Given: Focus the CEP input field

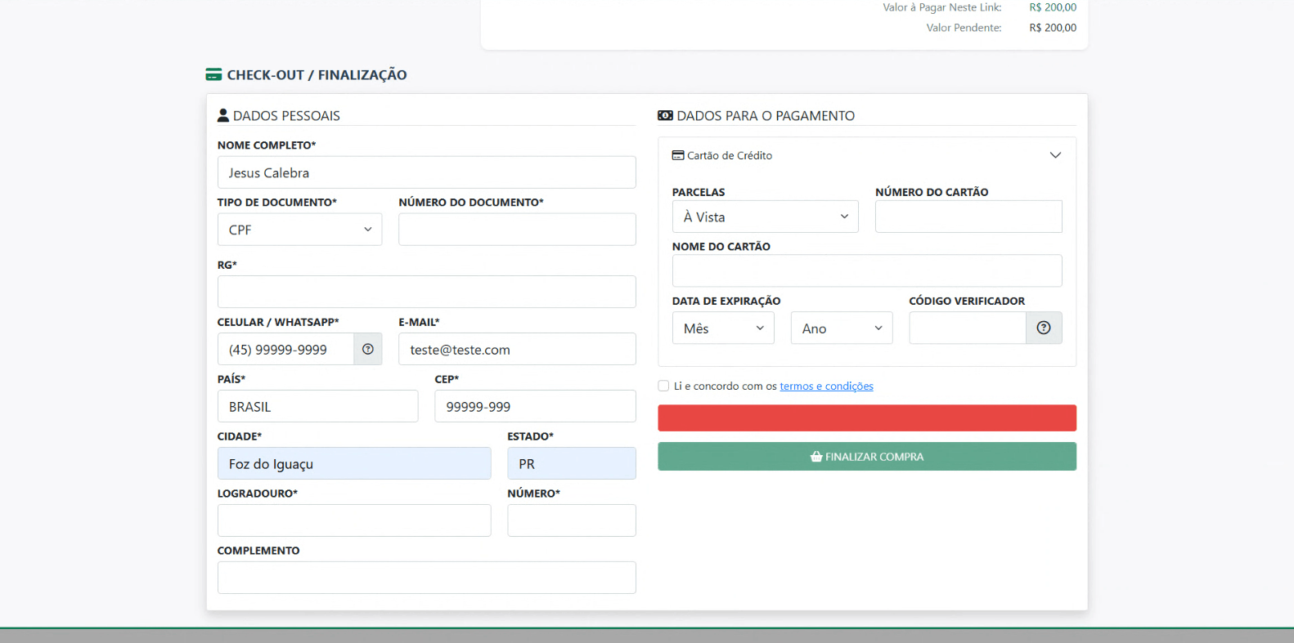Looking at the screenshot, I should [x=535, y=406].
